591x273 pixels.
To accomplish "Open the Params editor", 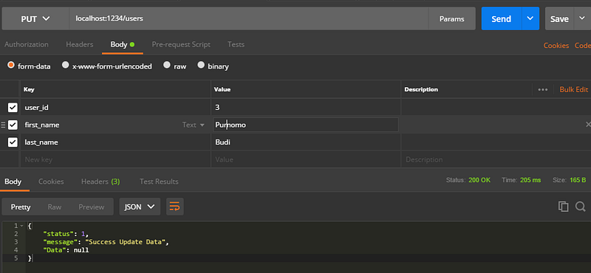I will [452, 18].
